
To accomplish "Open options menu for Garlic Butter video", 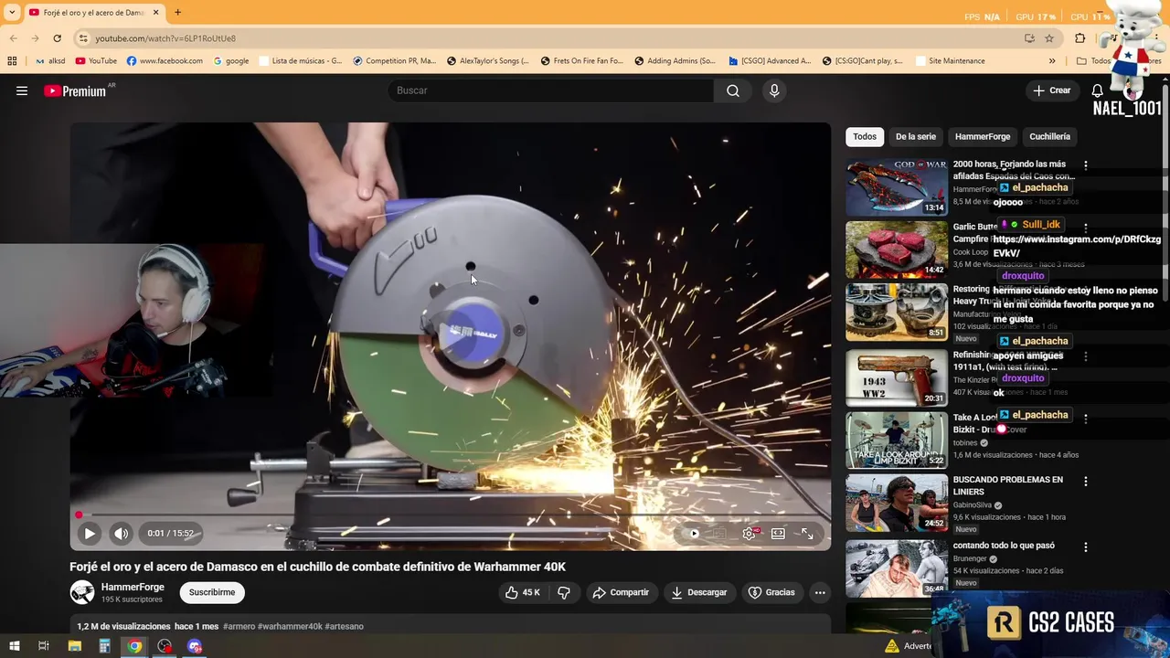I will click(1086, 228).
